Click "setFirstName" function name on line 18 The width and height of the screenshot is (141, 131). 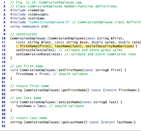point(70,70)
